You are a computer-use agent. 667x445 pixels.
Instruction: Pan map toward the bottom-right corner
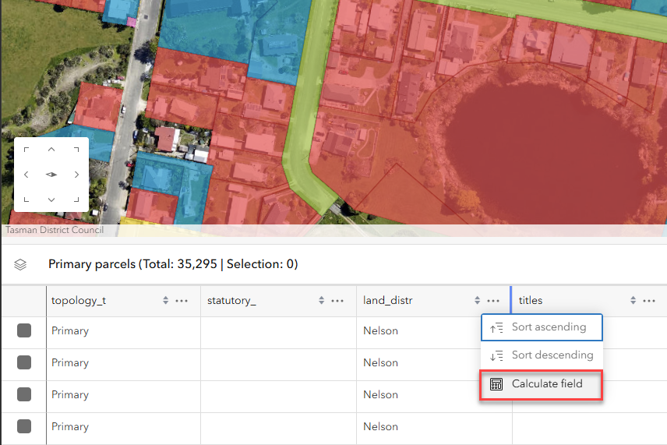tap(76, 200)
